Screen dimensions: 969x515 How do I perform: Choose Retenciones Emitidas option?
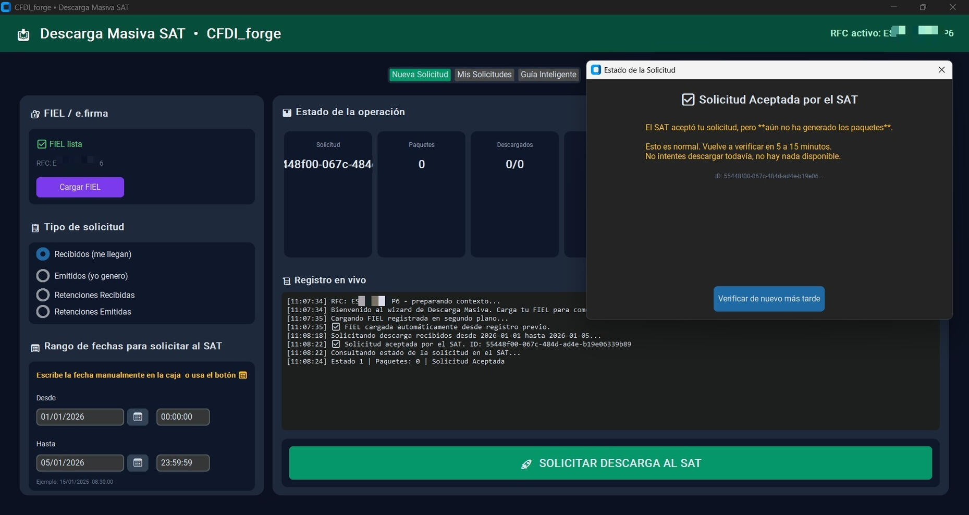[x=83, y=312]
